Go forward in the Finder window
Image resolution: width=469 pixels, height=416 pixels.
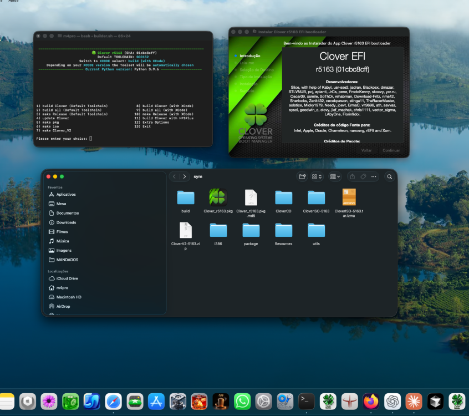coord(185,176)
